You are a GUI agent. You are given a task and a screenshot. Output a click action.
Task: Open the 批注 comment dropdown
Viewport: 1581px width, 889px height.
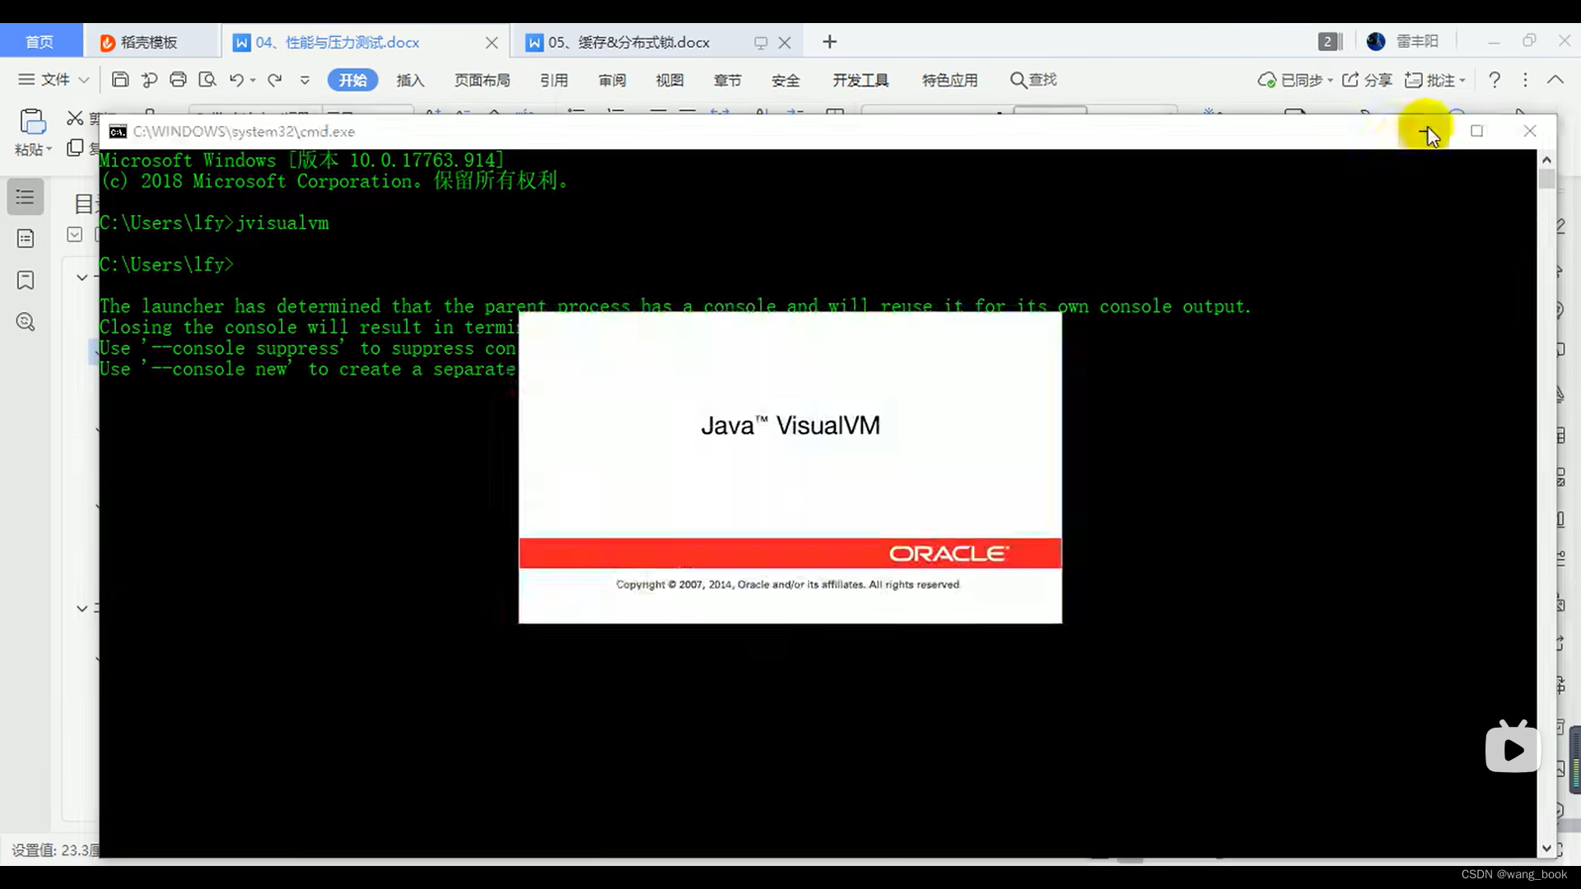point(1435,80)
